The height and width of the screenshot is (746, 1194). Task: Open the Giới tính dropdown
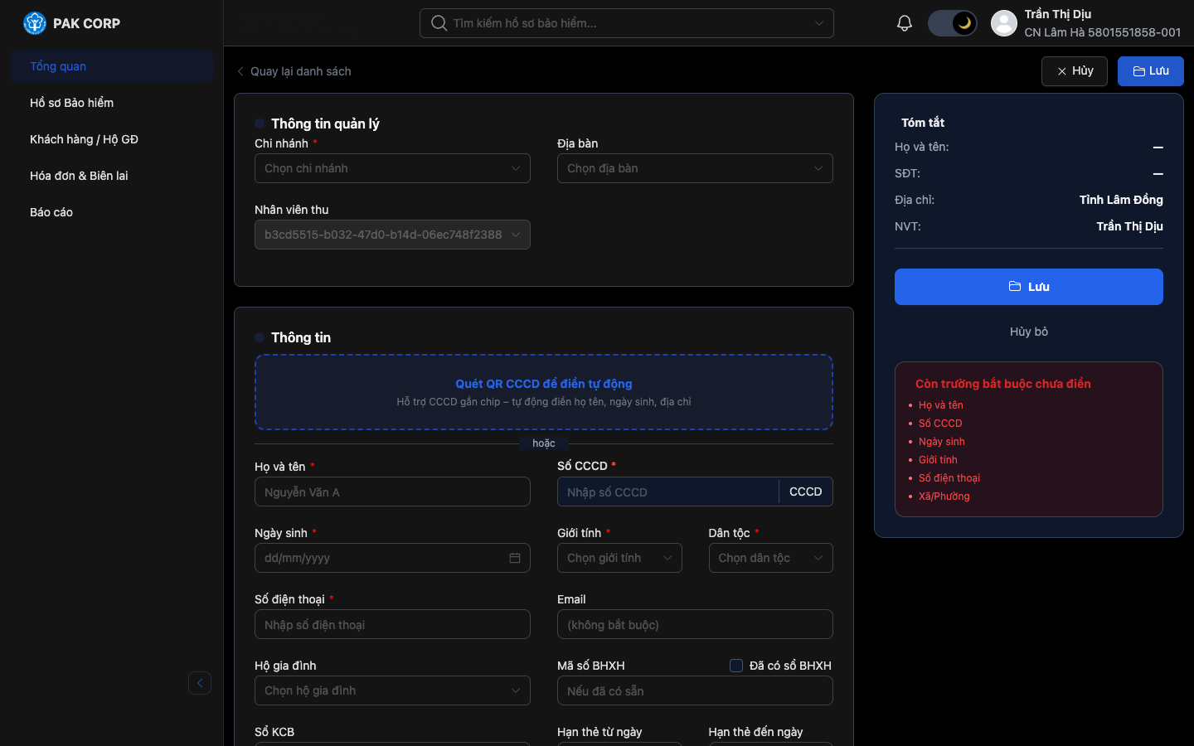(619, 558)
